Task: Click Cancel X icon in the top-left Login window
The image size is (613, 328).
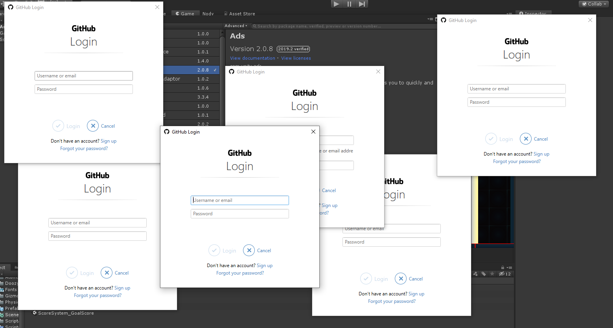Action: (x=93, y=126)
